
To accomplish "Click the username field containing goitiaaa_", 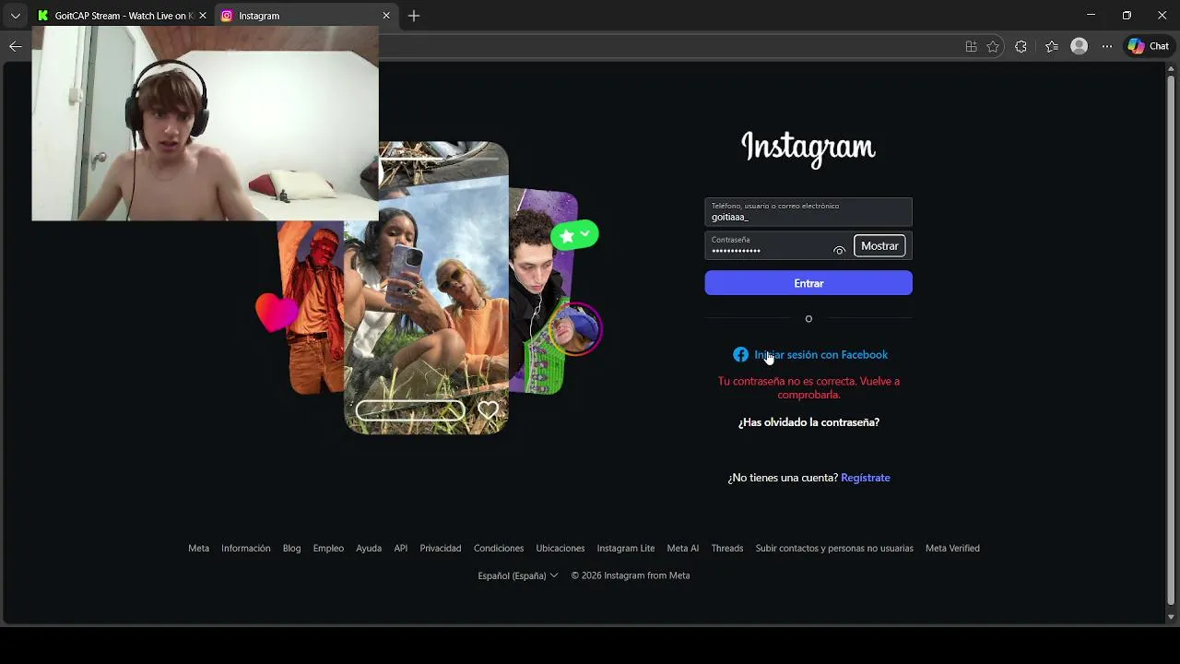I will coord(808,212).
